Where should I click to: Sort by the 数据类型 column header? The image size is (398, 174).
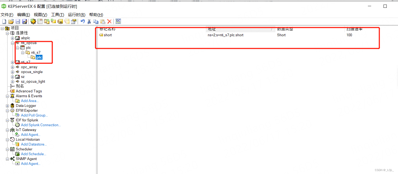point(310,29)
